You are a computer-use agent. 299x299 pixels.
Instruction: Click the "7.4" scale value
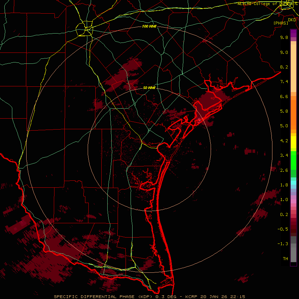(x=284, y=82)
